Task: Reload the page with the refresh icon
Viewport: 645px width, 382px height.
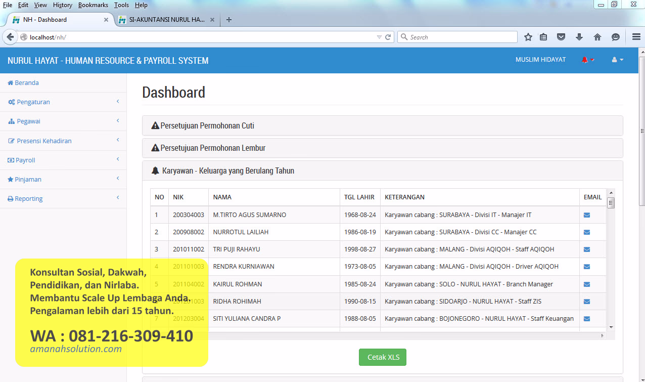Action: (388, 37)
